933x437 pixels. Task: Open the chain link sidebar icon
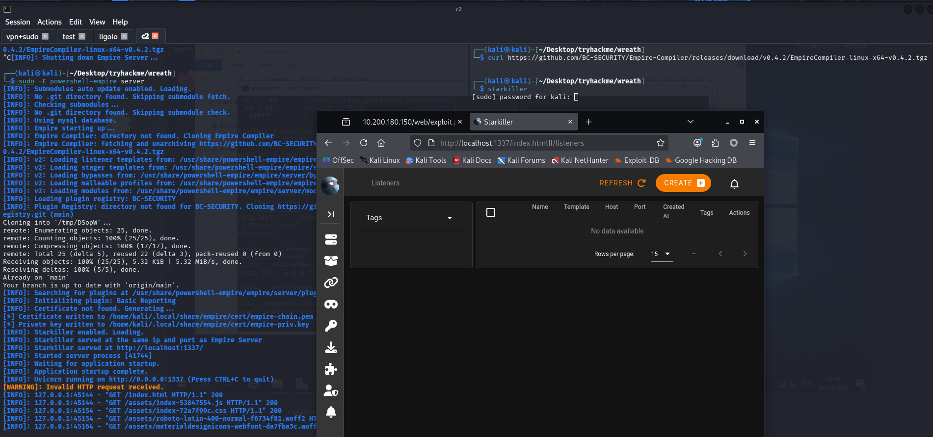point(331,283)
